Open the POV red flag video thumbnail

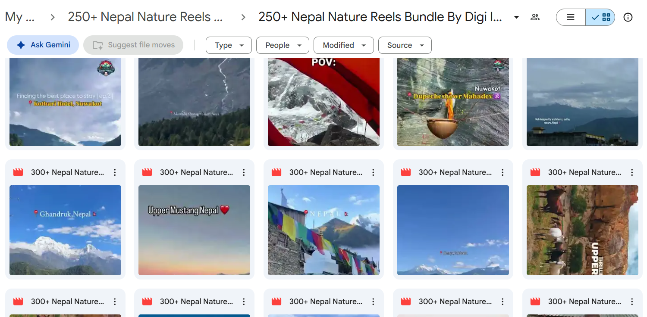tap(323, 102)
